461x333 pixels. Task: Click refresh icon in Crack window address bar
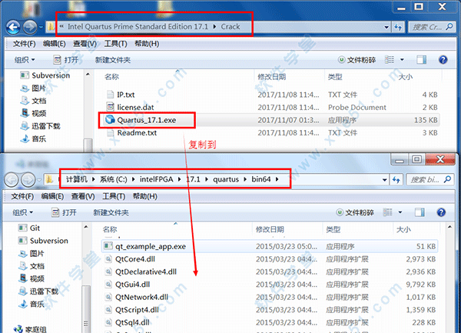click(398, 28)
